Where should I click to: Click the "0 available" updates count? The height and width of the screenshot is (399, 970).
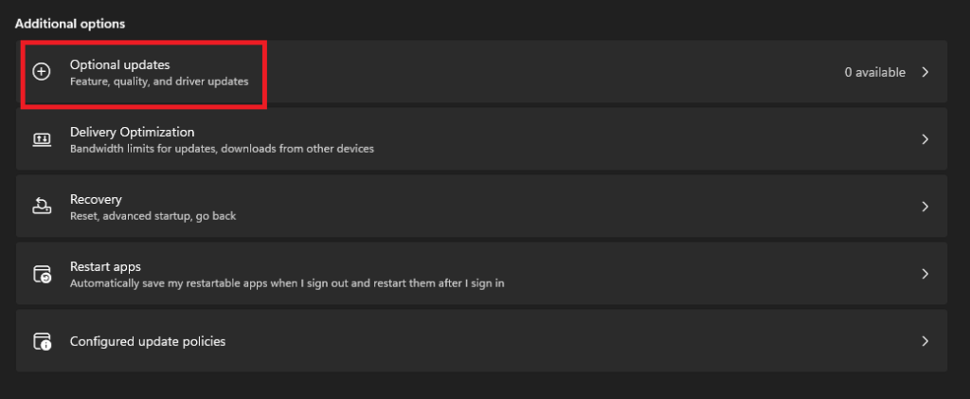(875, 72)
